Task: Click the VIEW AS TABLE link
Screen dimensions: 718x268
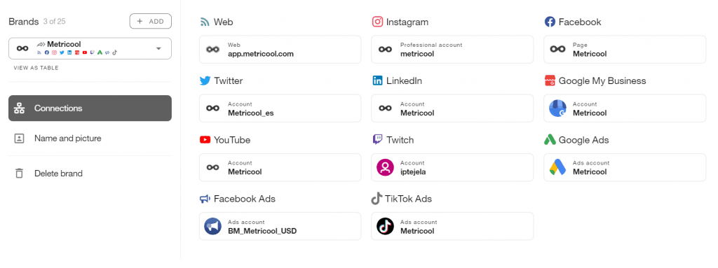Action: [36, 68]
